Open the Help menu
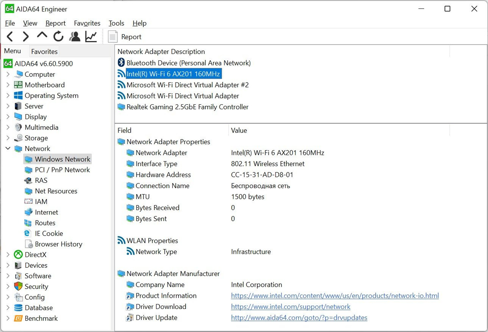This screenshot has height=332, width=488. point(139,23)
